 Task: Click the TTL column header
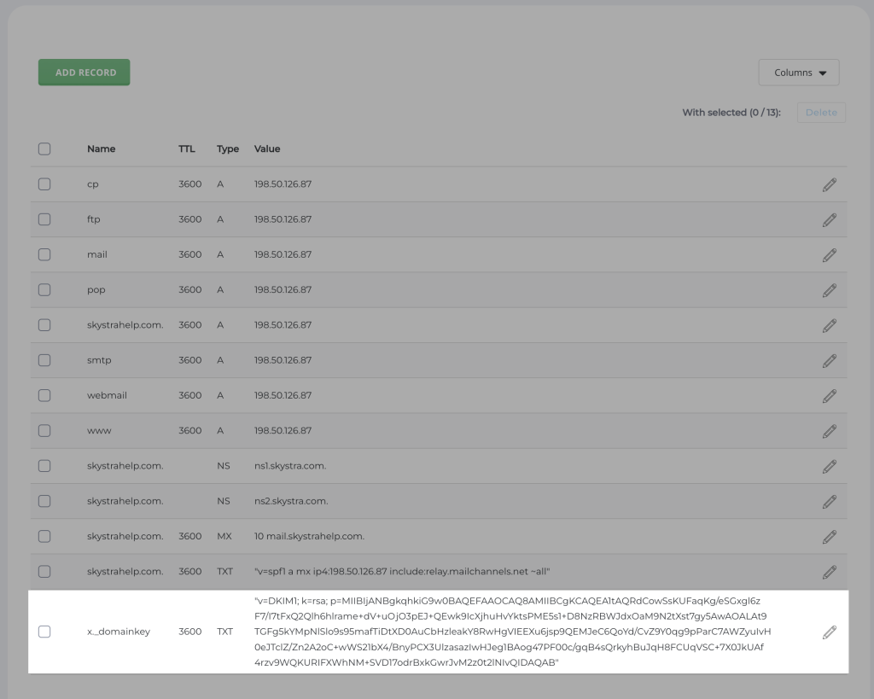click(x=186, y=149)
